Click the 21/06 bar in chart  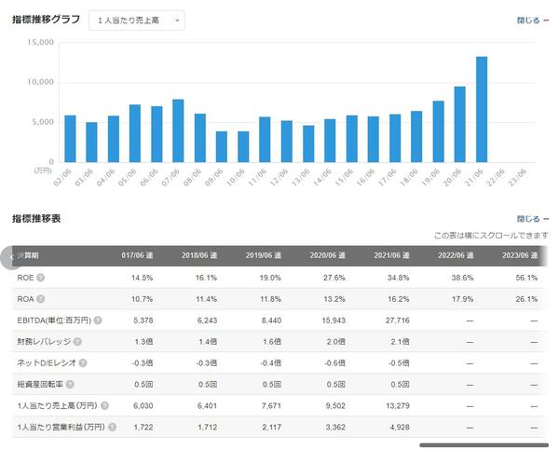[x=482, y=109]
